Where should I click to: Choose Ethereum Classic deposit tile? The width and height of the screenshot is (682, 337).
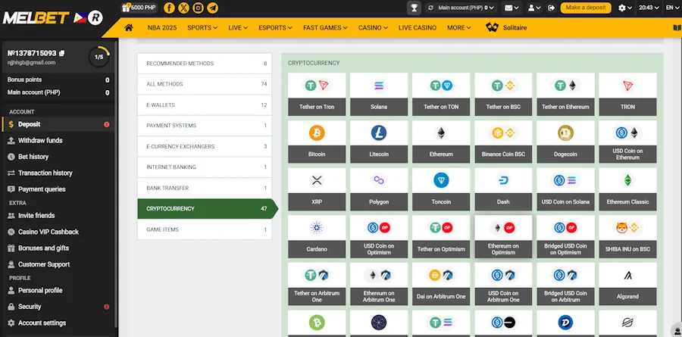(627, 189)
